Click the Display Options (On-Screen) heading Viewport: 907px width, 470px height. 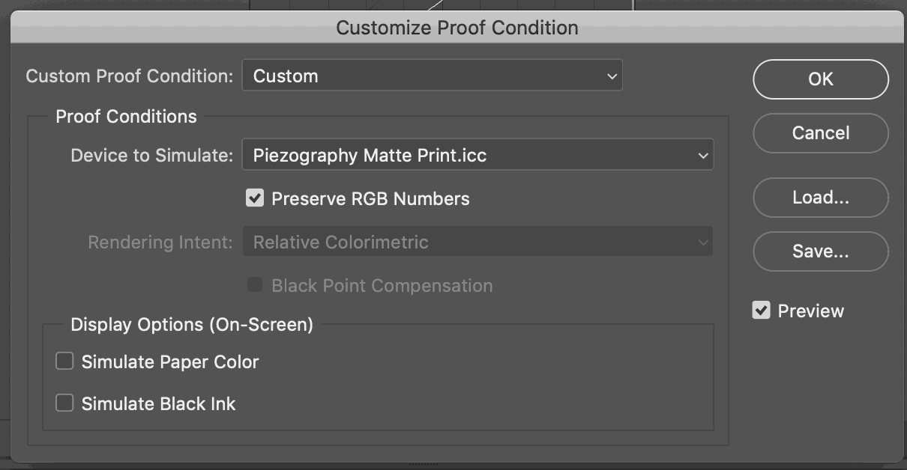pos(191,325)
